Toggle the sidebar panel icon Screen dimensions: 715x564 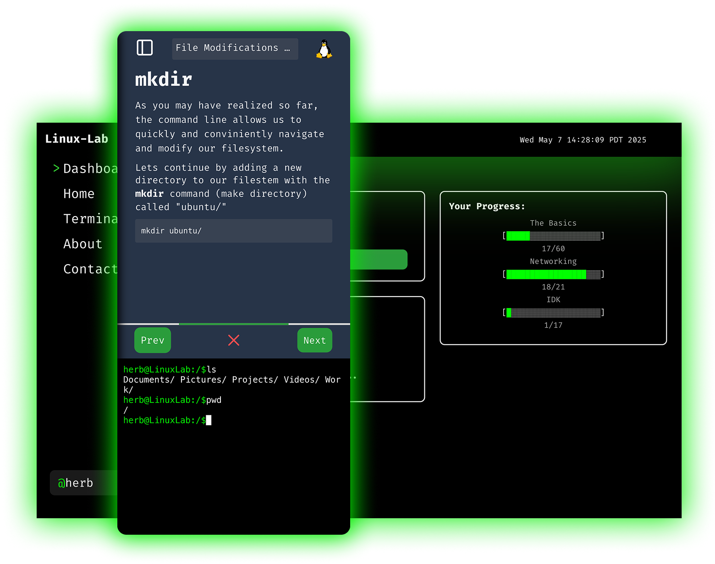tap(145, 48)
